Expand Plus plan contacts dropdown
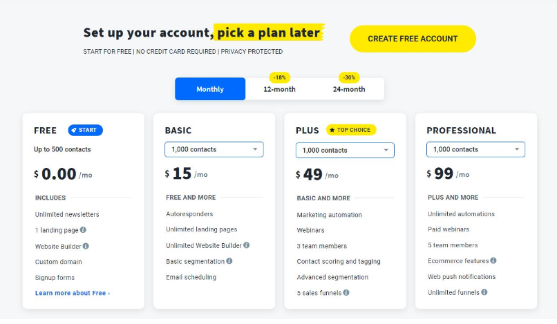This screenshot has height=324, width=557. point(345,151)
